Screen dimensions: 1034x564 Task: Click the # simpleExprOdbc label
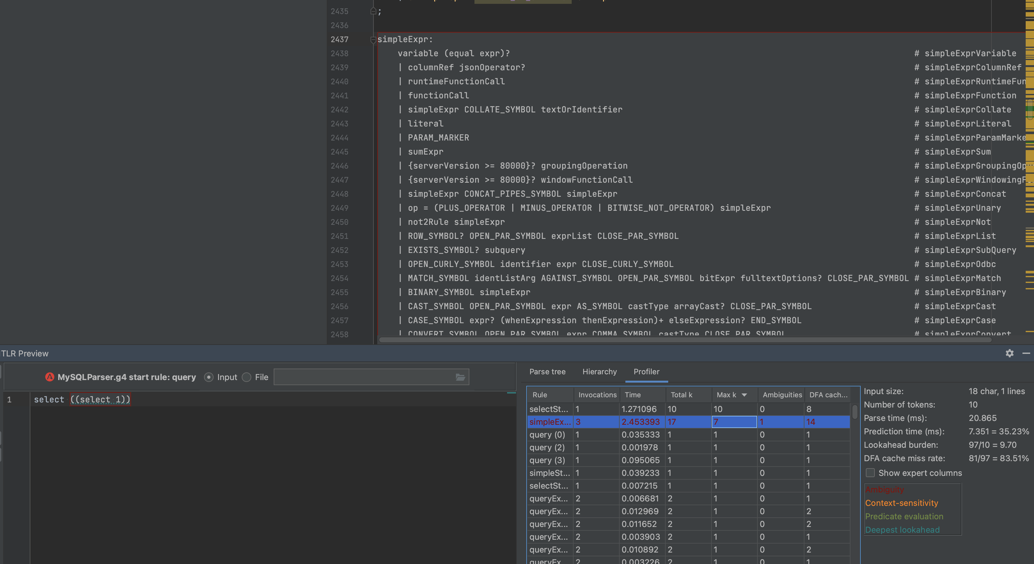point(955,264)
